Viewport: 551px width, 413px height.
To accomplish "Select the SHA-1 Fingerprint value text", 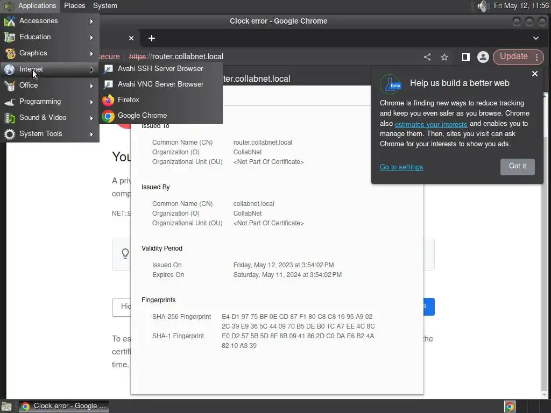I will 298,341.
